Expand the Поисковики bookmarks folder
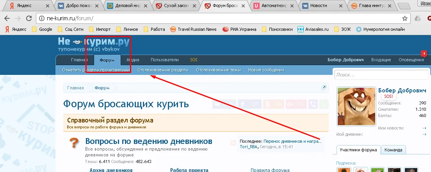 coord(277,29)
